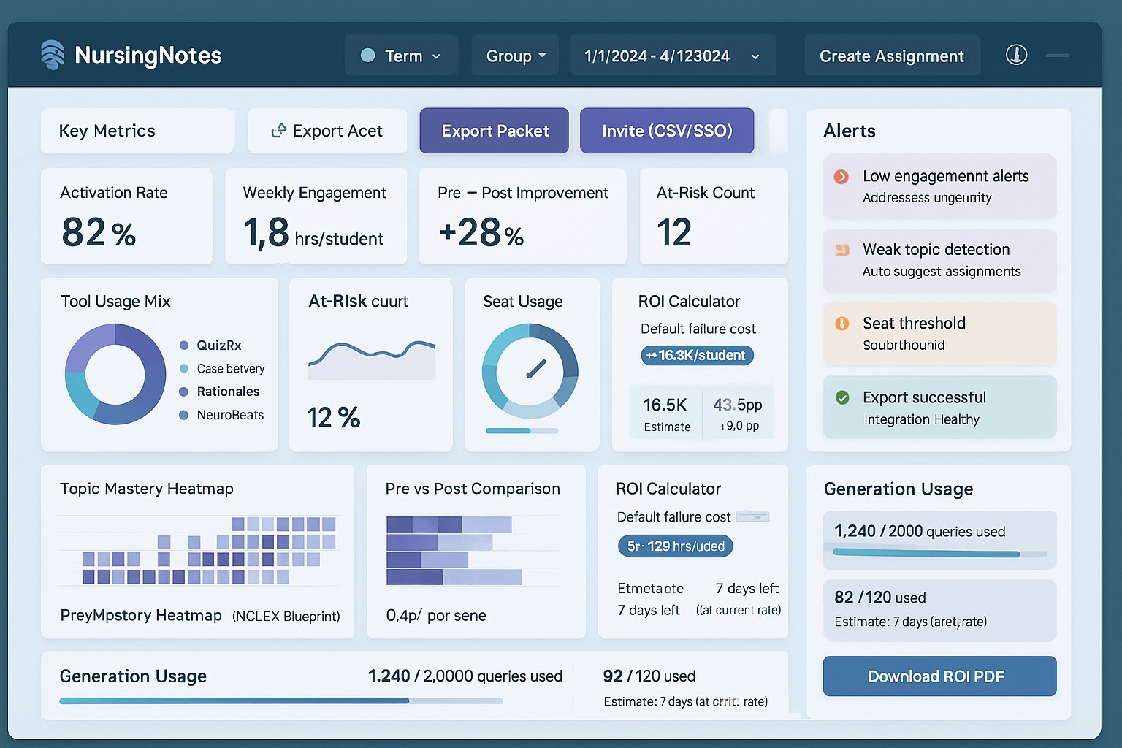Click the export arrow icon beside Export Acet

coord(278,131)
